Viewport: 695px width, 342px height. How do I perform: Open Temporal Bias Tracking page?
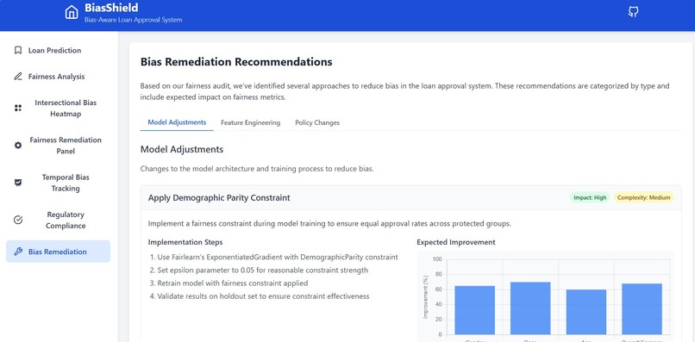tap(58, 183)
